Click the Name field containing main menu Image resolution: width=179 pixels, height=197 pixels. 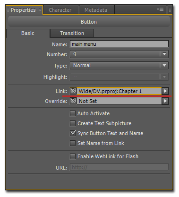click(x=119, y=44)
